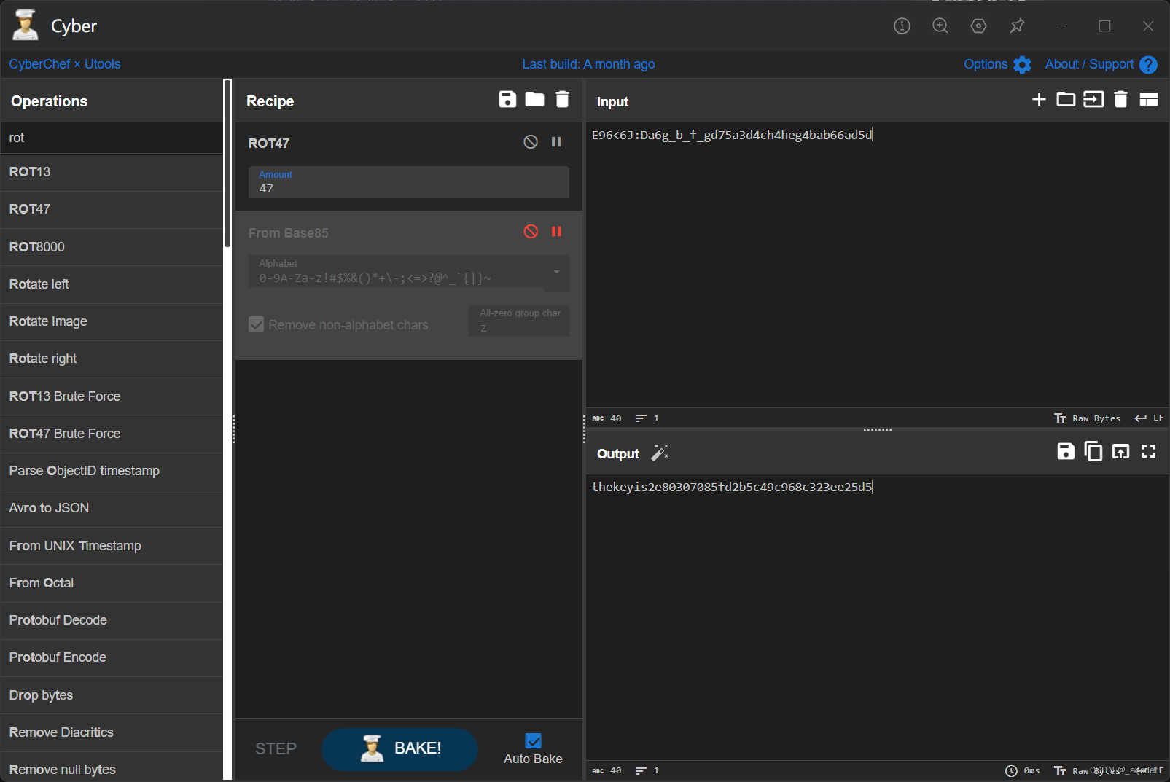This screenshot has height=782, width=1170.
Task: Select ROT13 Brute Force operation
Action: click(x=111, y=396)
